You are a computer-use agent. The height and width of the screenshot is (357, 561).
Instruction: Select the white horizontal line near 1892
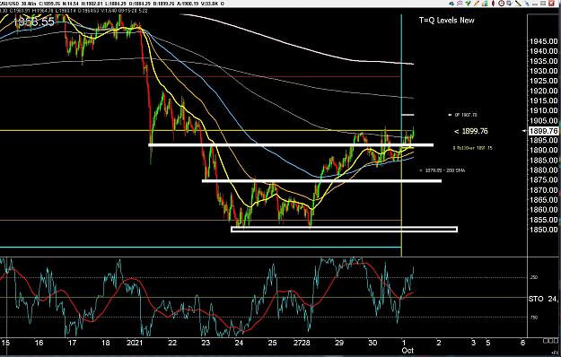[291, 145]
